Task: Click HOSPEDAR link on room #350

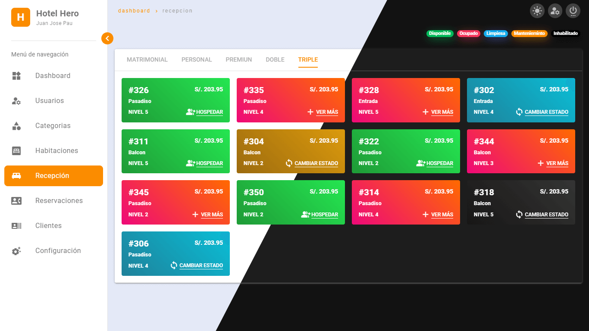Action: click(325, 215)
